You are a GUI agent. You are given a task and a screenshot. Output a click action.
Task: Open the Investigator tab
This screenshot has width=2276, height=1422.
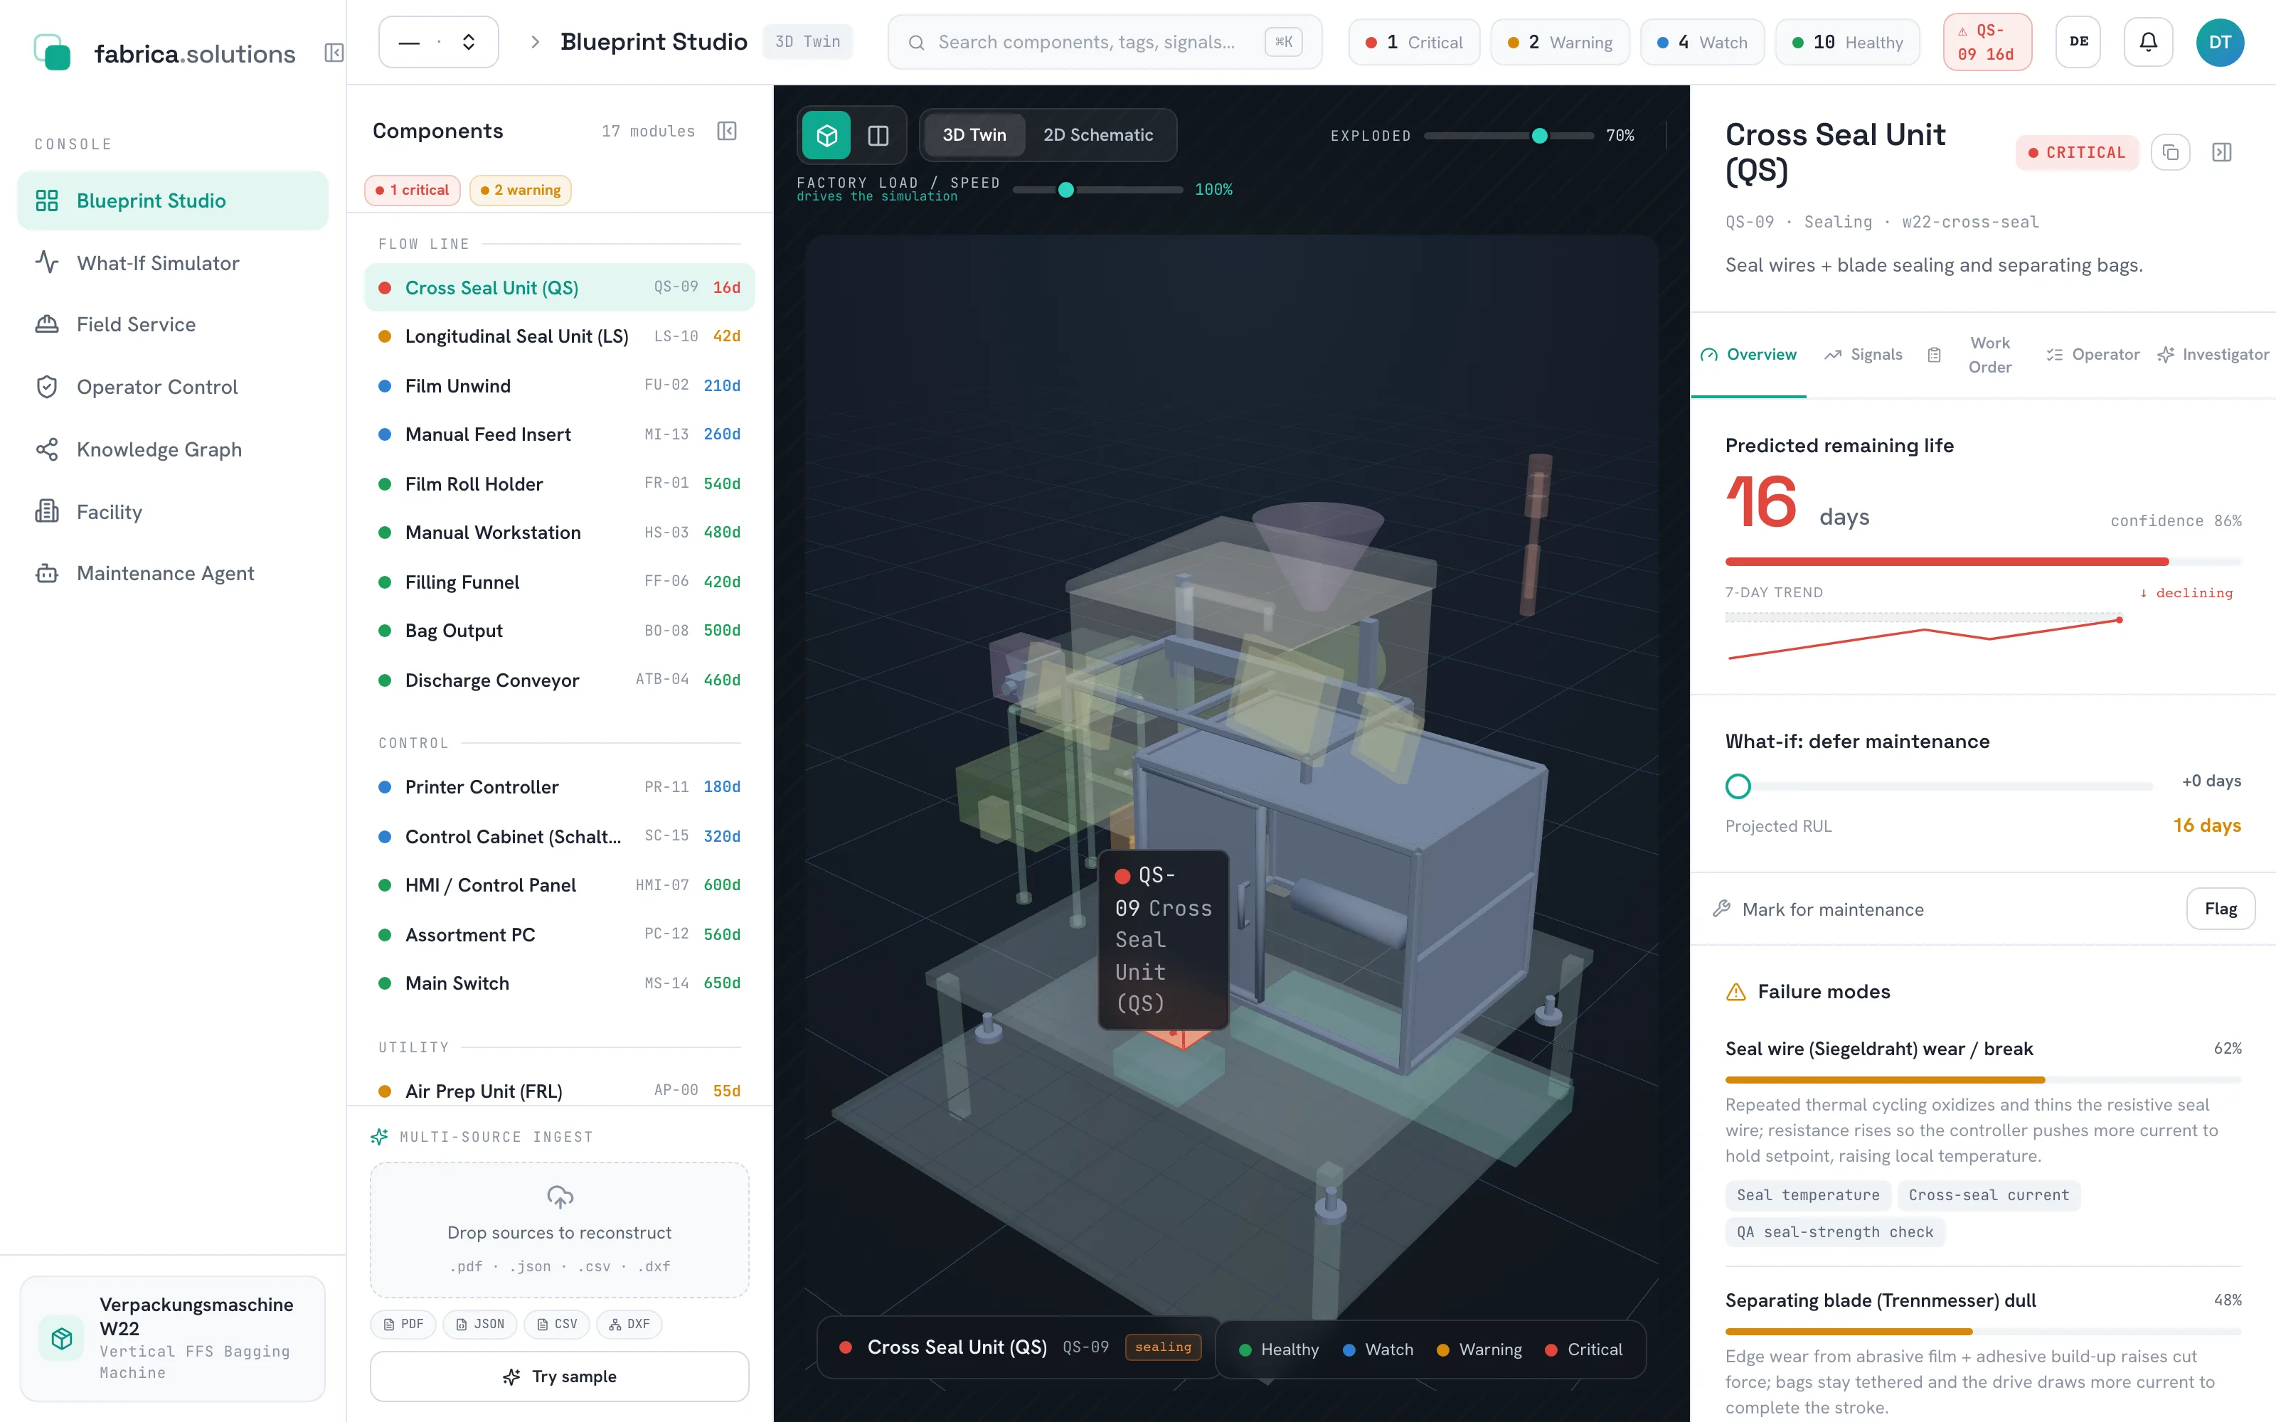[x=2213, y=355]
